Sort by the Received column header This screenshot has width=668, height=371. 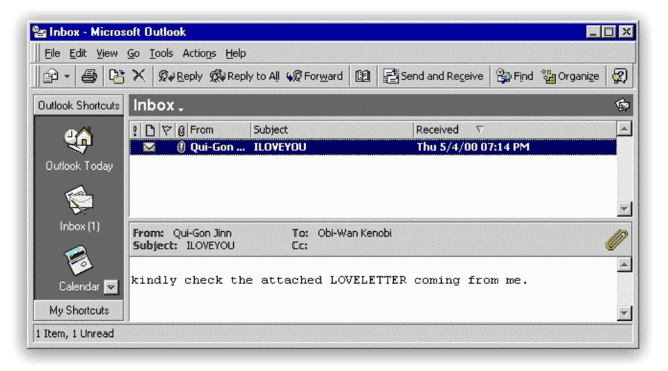515,130
